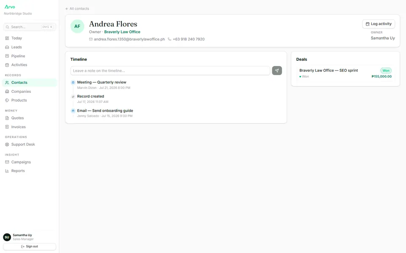Click the Companies building icon

point(7,92)
